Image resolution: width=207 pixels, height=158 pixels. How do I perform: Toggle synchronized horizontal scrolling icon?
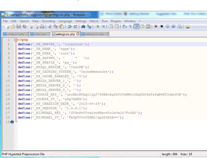point(117,27)
